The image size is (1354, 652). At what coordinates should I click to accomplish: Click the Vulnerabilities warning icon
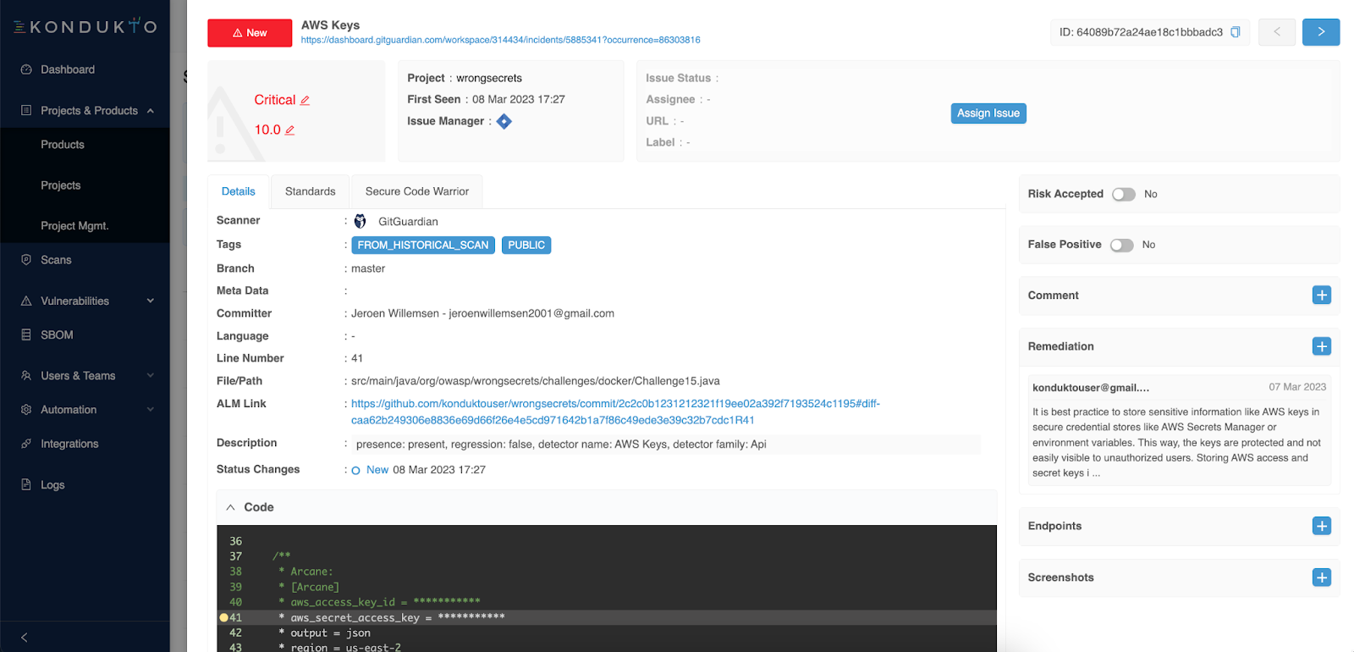pyautogui.click(x=26, y=301)
